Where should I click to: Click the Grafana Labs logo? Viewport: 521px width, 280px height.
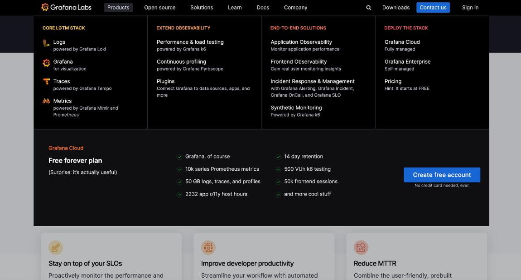[x=67, y=7]
